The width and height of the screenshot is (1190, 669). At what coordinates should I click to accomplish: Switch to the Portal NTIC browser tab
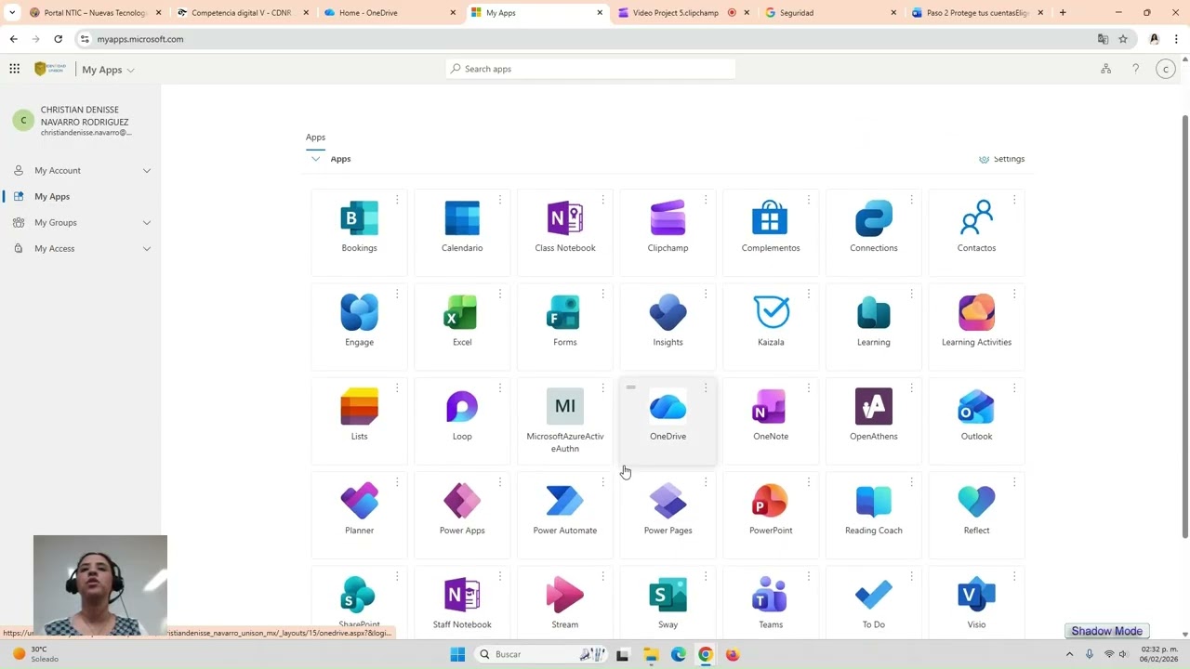click(x=96, y=13)
